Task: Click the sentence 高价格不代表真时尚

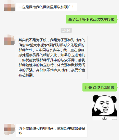Action: click(52, 70)
